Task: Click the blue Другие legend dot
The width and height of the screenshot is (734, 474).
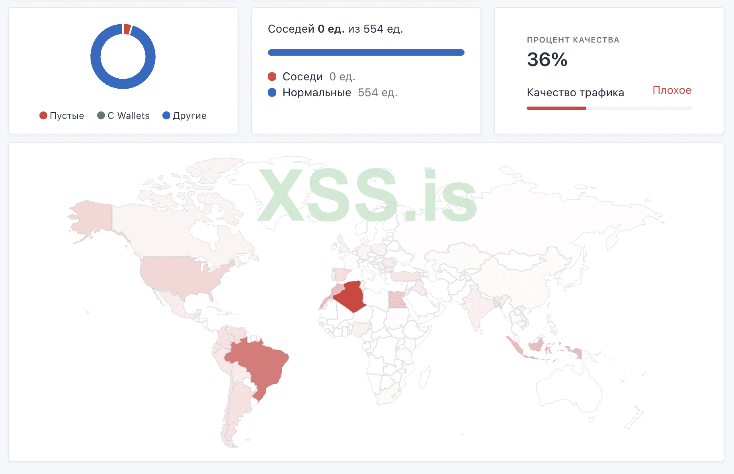Action: 166,116
